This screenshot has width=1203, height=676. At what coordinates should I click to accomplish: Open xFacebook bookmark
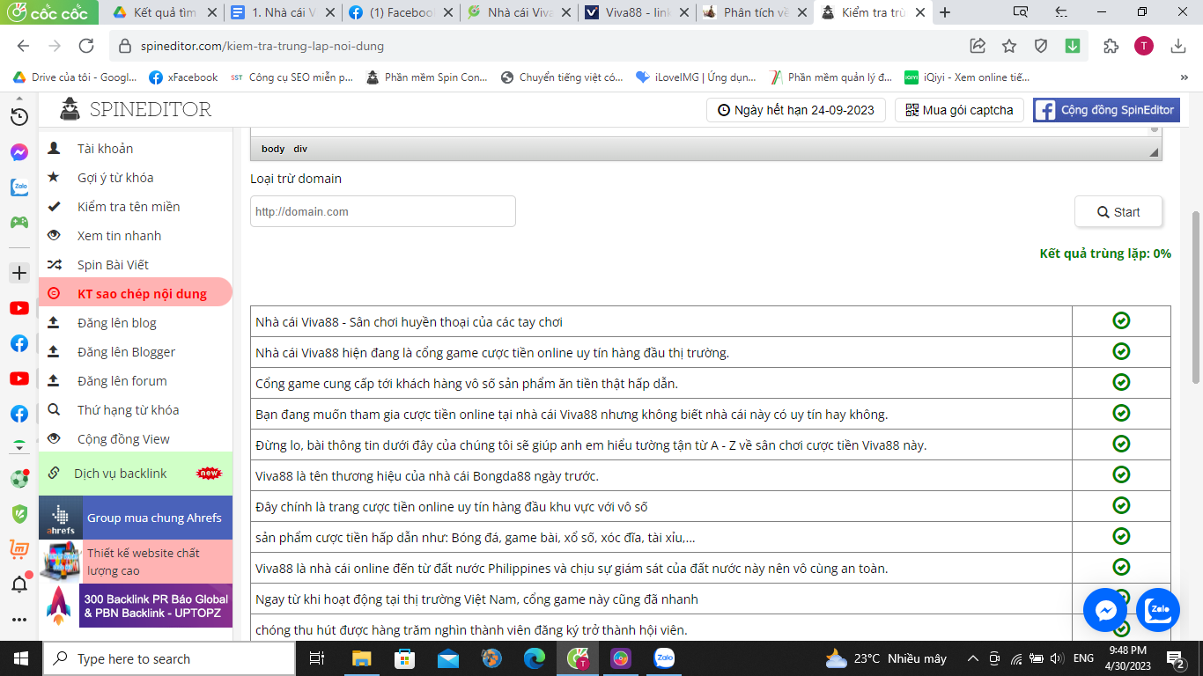pyautogui.click(x=183, y=77)
